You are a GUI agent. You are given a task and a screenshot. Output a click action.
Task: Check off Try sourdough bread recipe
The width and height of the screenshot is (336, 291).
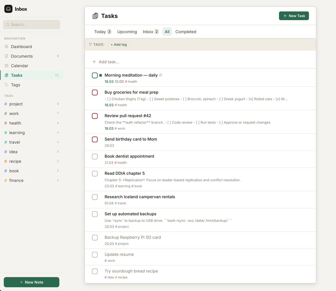95,271
